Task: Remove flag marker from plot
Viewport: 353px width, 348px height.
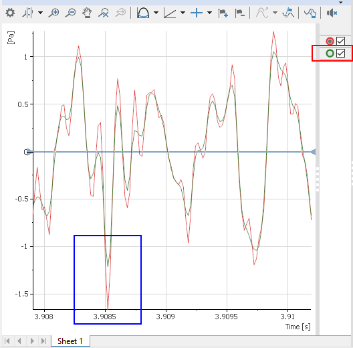Action: click(x=240, y=13)
